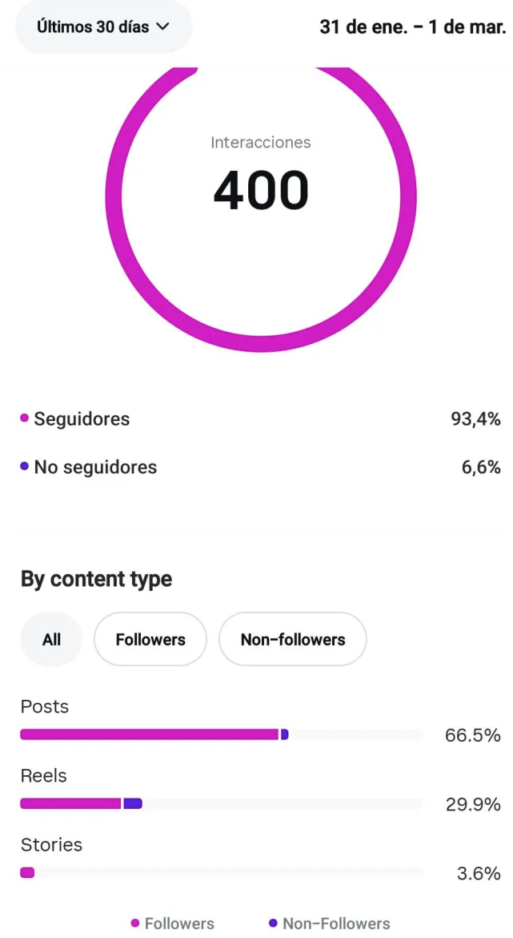Switch to the Non-followers filter chip

(293, 639)
